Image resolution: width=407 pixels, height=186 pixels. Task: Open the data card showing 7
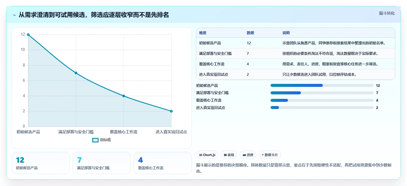pos(102,163)
